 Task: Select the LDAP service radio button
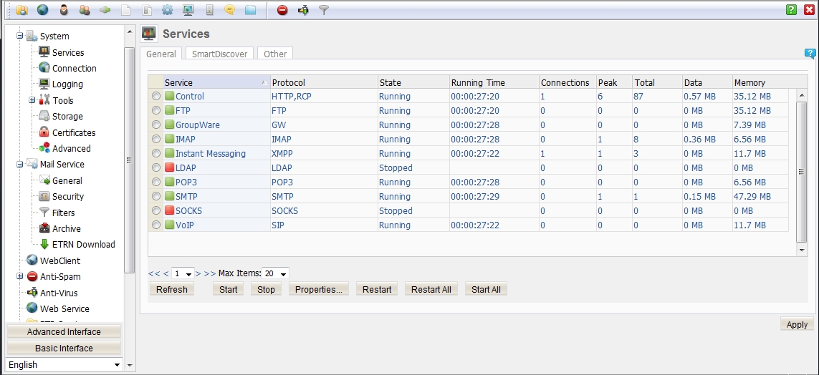[155, 168]
